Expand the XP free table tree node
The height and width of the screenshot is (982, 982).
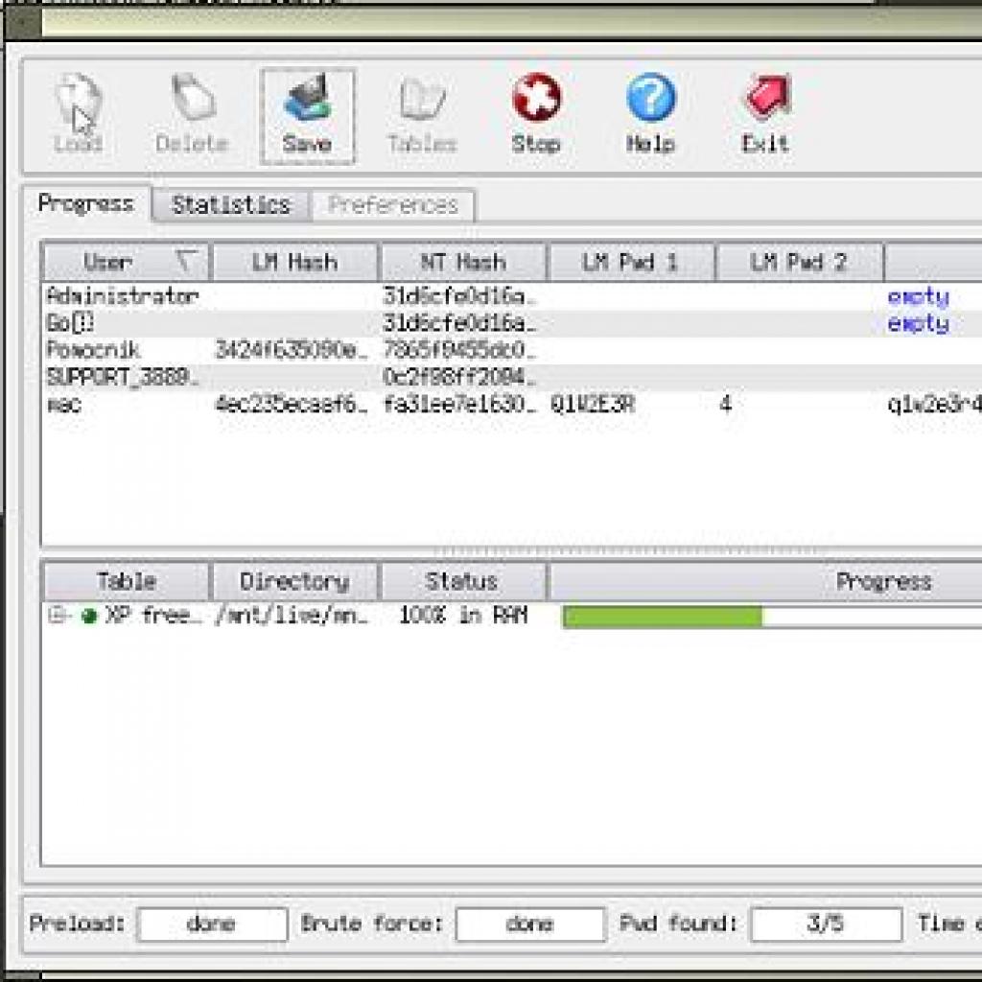57,616
